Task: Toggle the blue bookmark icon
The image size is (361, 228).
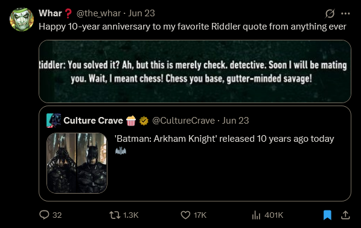Action: [327, 215]
